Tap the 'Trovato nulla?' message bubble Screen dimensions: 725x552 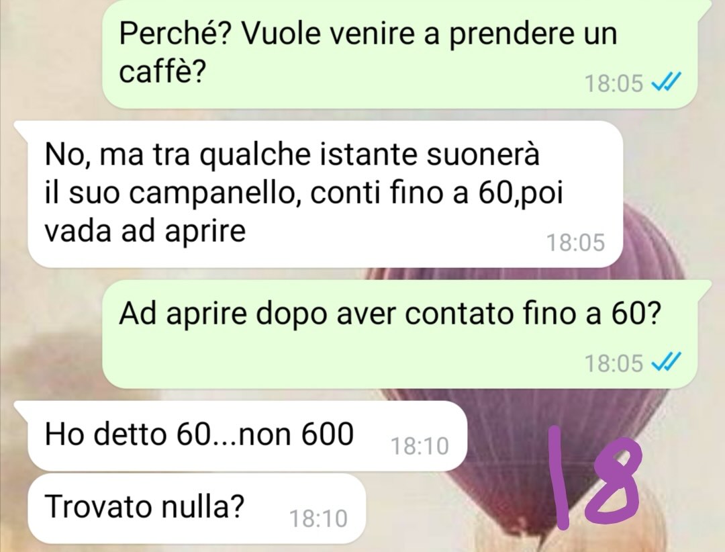197,508
